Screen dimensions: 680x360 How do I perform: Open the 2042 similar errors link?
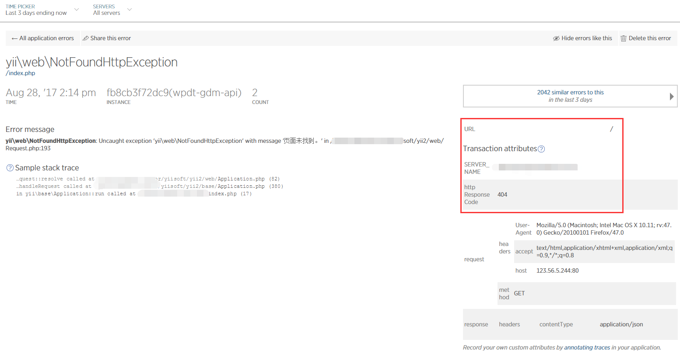[x=571, y=92]
